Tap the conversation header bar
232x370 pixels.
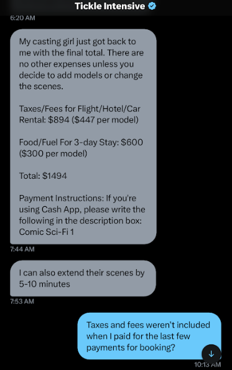point(116,6)
